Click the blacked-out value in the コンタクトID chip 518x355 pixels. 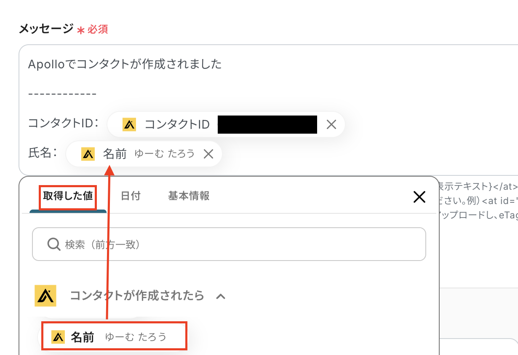tap(267, 124)
